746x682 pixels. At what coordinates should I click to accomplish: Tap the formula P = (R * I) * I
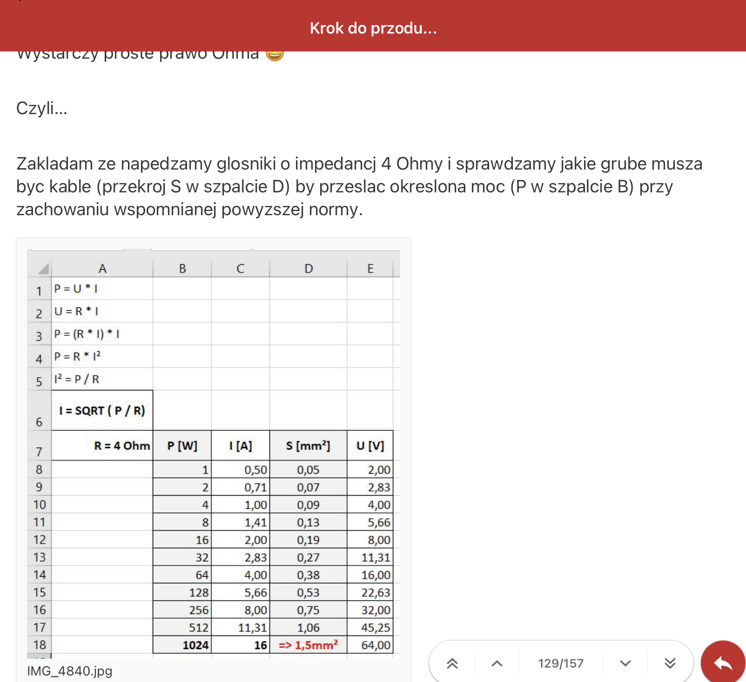point(87,334)
